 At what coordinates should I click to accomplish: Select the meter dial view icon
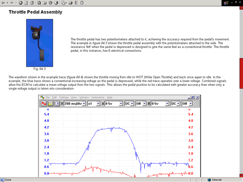pos(57,104)
